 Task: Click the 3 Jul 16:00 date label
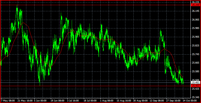[74, 100]
